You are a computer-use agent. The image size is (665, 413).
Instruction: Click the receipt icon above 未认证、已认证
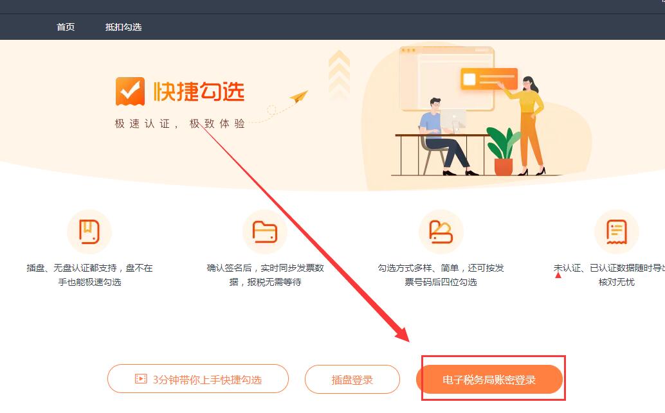point(617,232)
